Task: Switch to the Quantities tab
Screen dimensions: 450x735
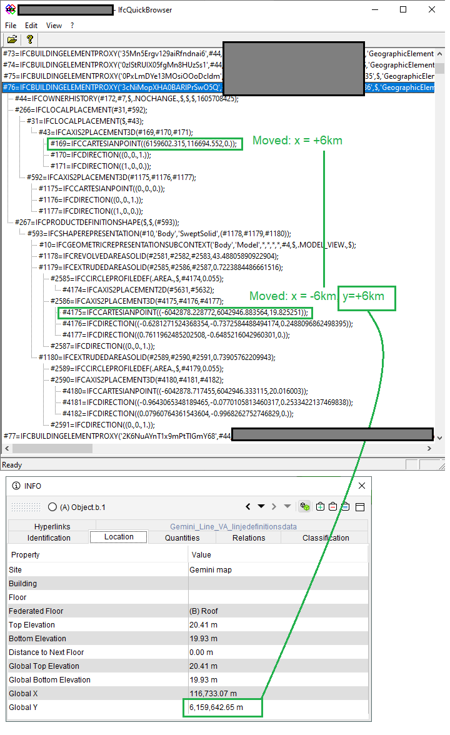Action: coord(182,537)
